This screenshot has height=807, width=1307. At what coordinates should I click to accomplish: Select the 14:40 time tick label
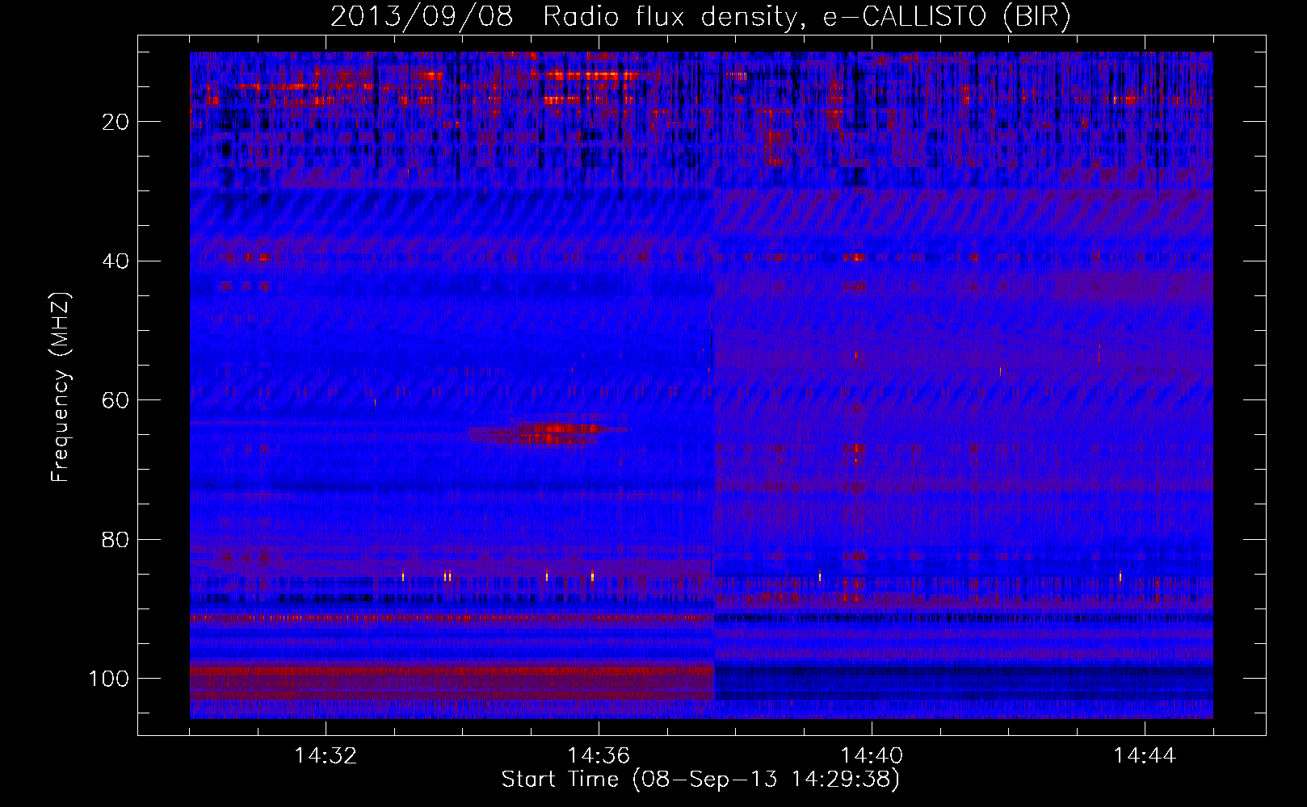click(872, 756)
